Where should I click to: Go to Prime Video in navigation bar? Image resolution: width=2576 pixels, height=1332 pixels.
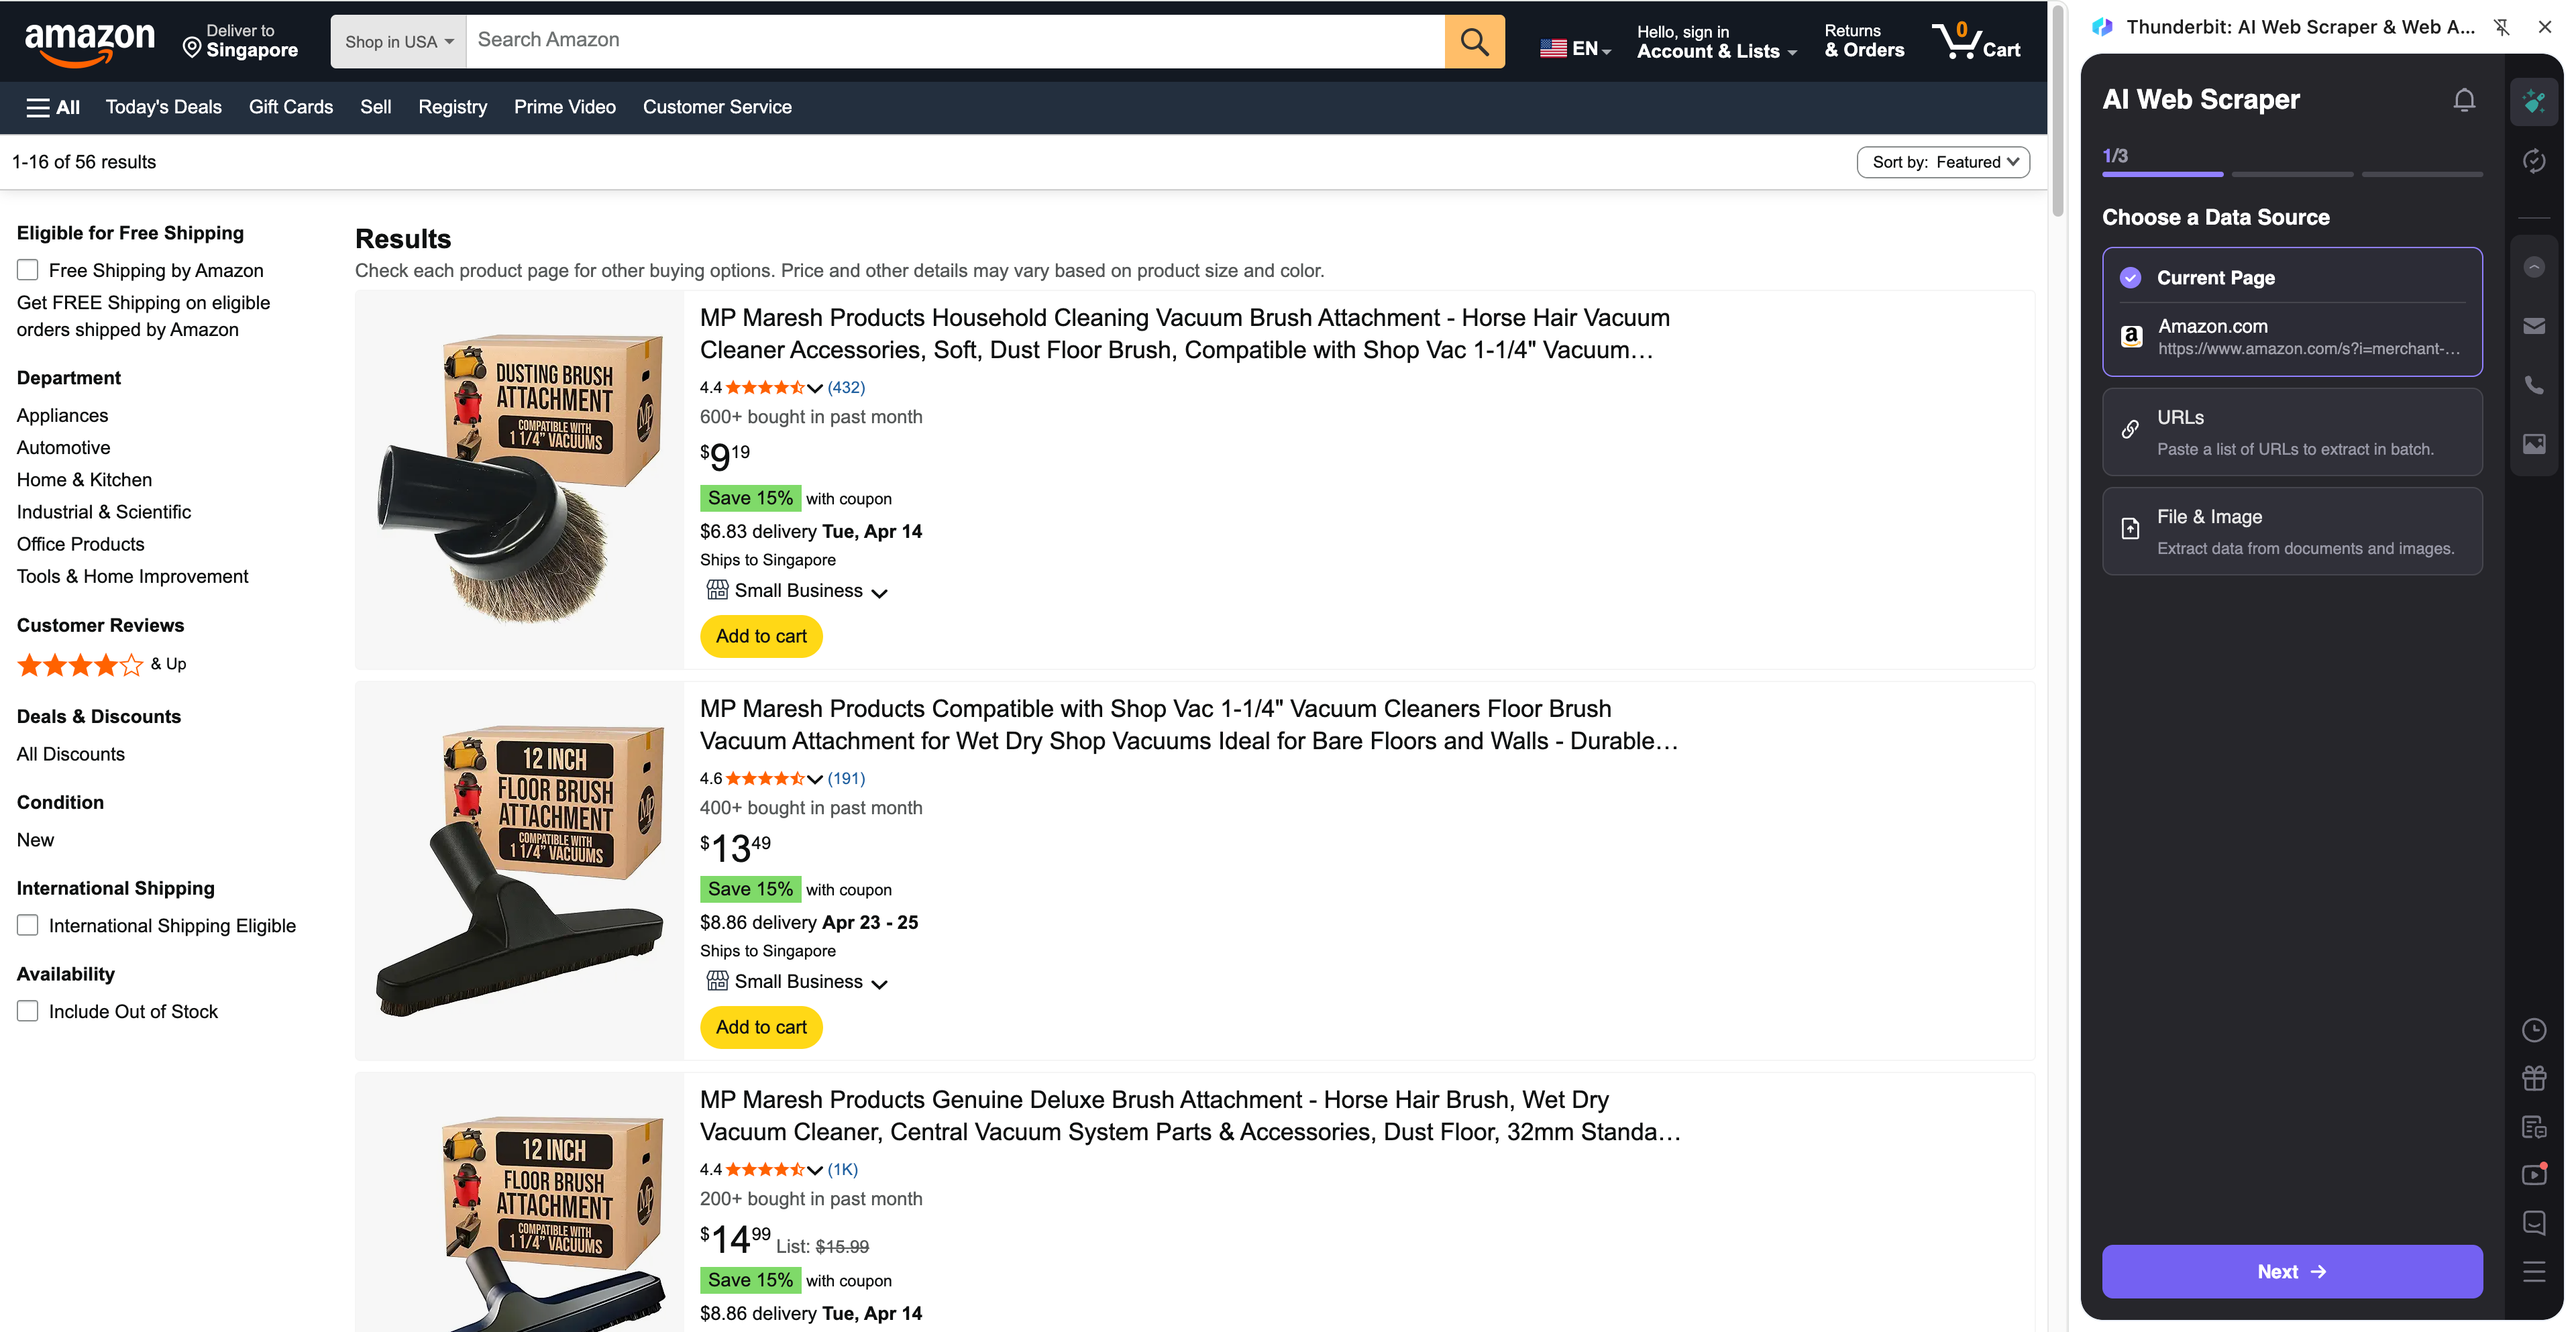tap(564, 107)
